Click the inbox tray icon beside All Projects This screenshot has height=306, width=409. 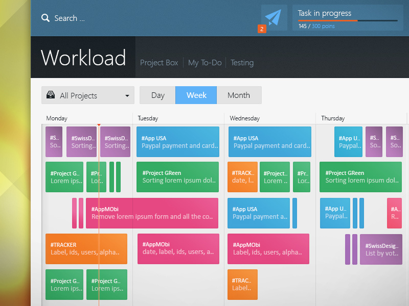coord(51,95)
